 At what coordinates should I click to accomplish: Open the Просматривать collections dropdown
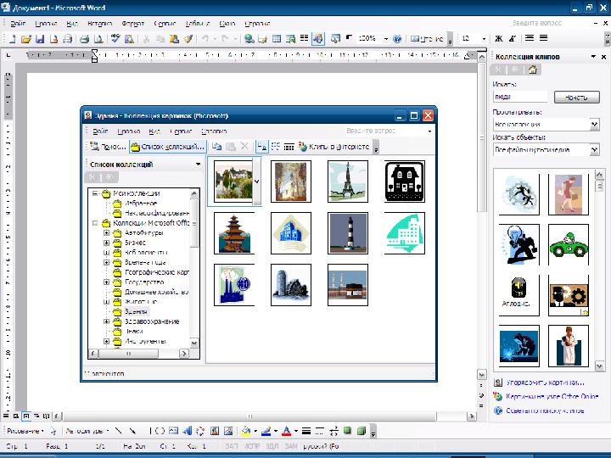(x=594, y=125)
